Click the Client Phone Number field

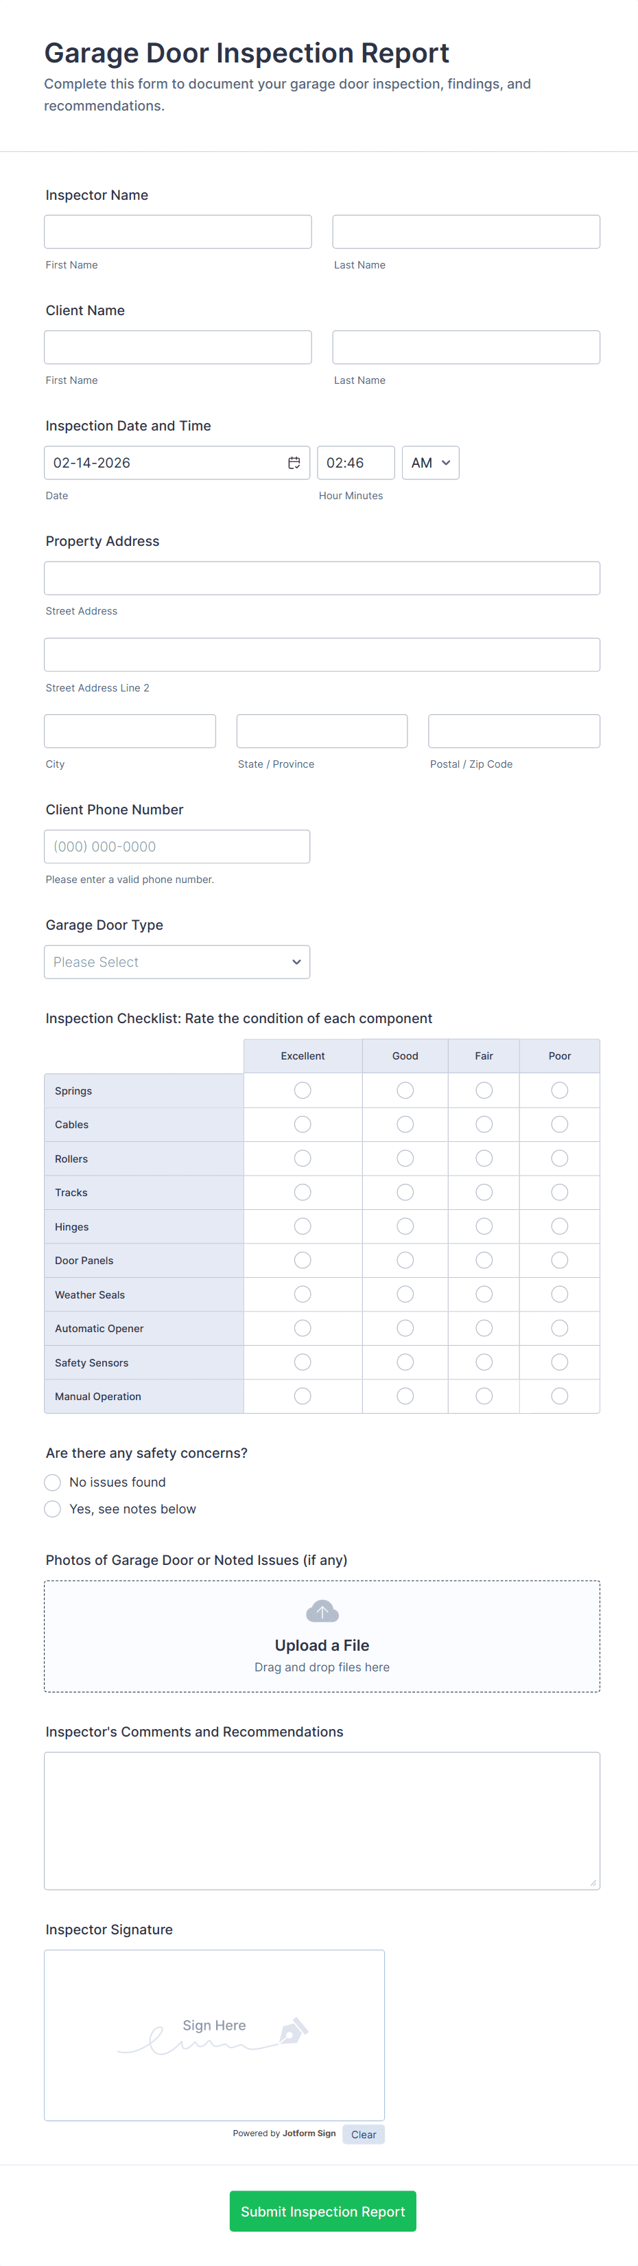click(176, 846)
